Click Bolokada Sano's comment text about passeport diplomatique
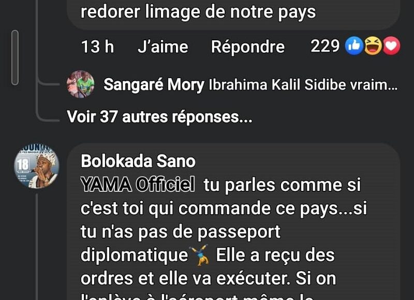This screenshot has height=300, width=414. tap(224, 231)
